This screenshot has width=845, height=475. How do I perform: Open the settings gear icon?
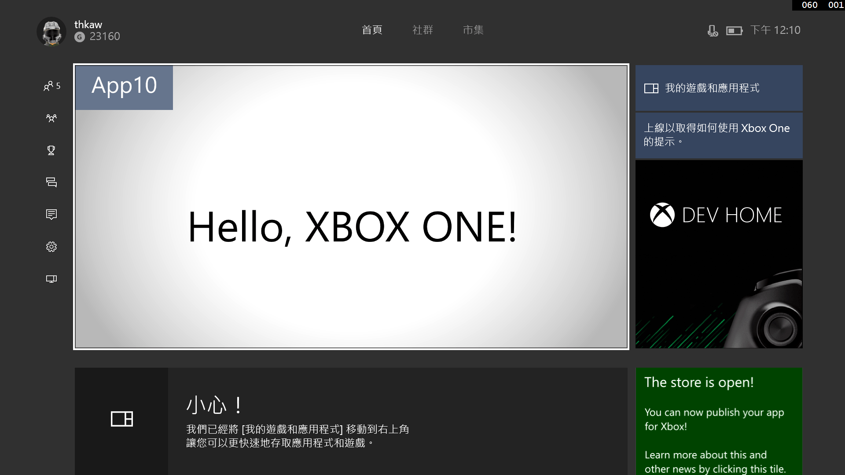point(51,247)
